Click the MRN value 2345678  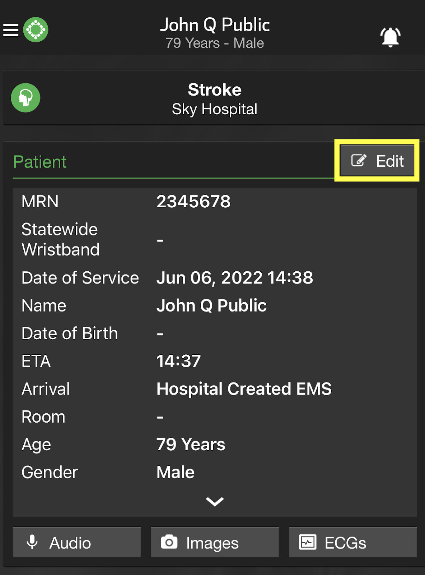(193, 201)
